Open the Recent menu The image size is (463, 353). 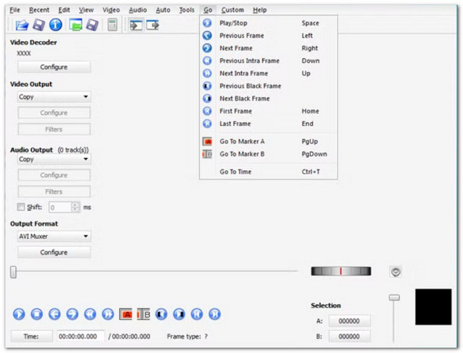point(39,10)
